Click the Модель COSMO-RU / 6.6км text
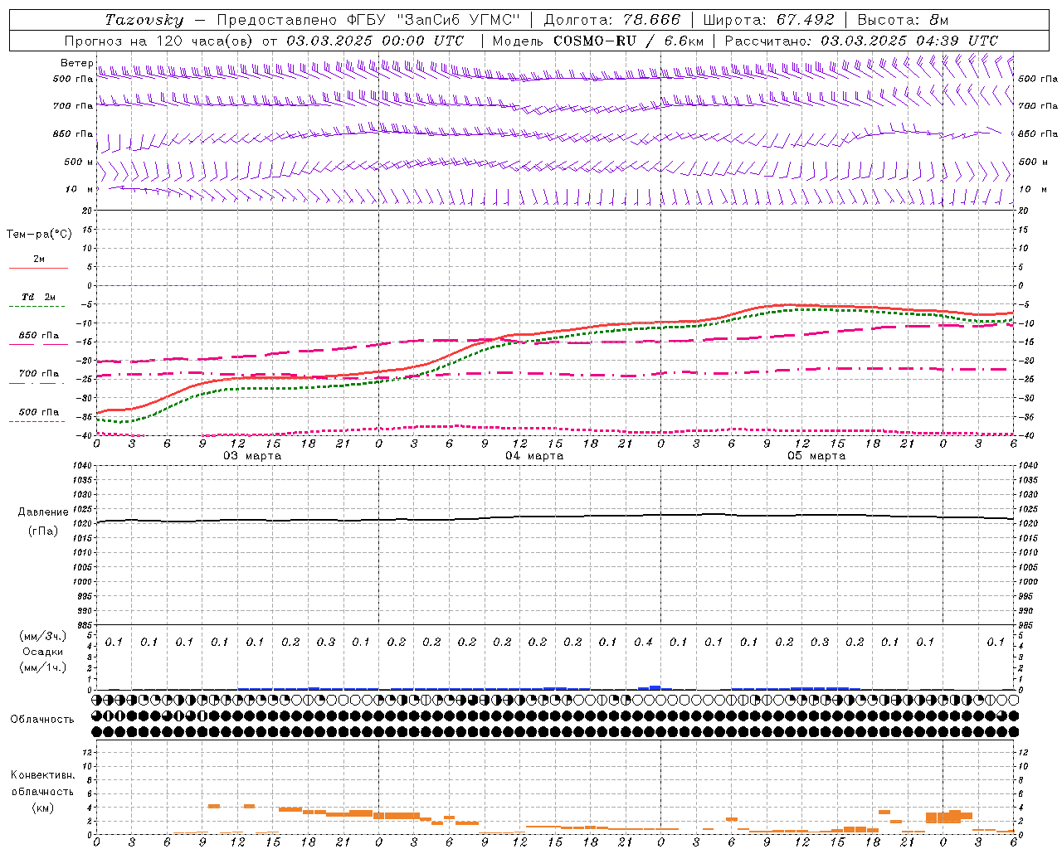 pos(597,41)
